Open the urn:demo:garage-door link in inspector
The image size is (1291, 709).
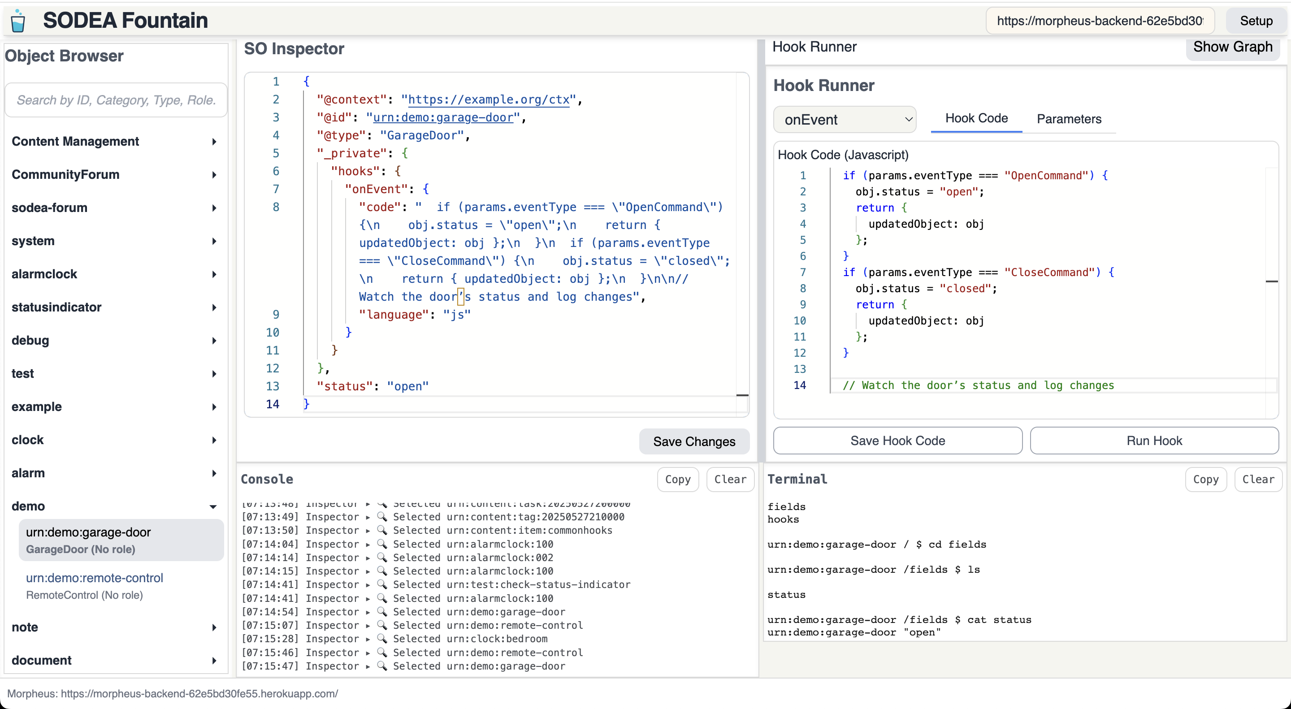(443, 118)
